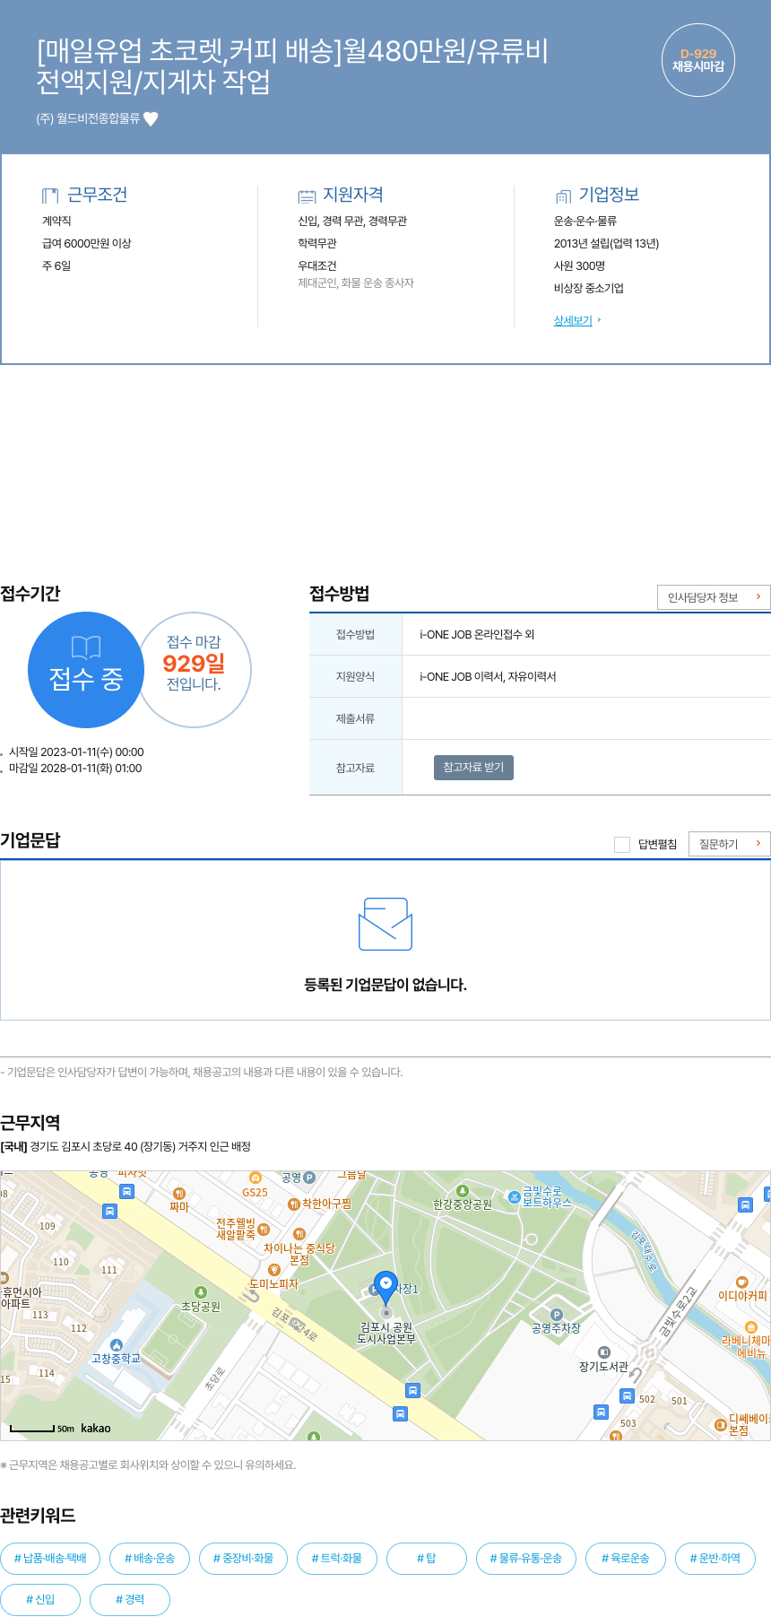Click the 사원 300명 text
771x1617 pixels.
click(x=579, y=265)
